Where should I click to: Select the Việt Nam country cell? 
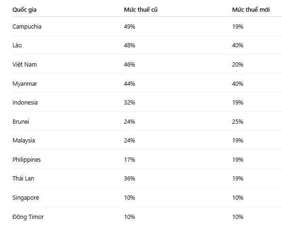click(25, 64)
